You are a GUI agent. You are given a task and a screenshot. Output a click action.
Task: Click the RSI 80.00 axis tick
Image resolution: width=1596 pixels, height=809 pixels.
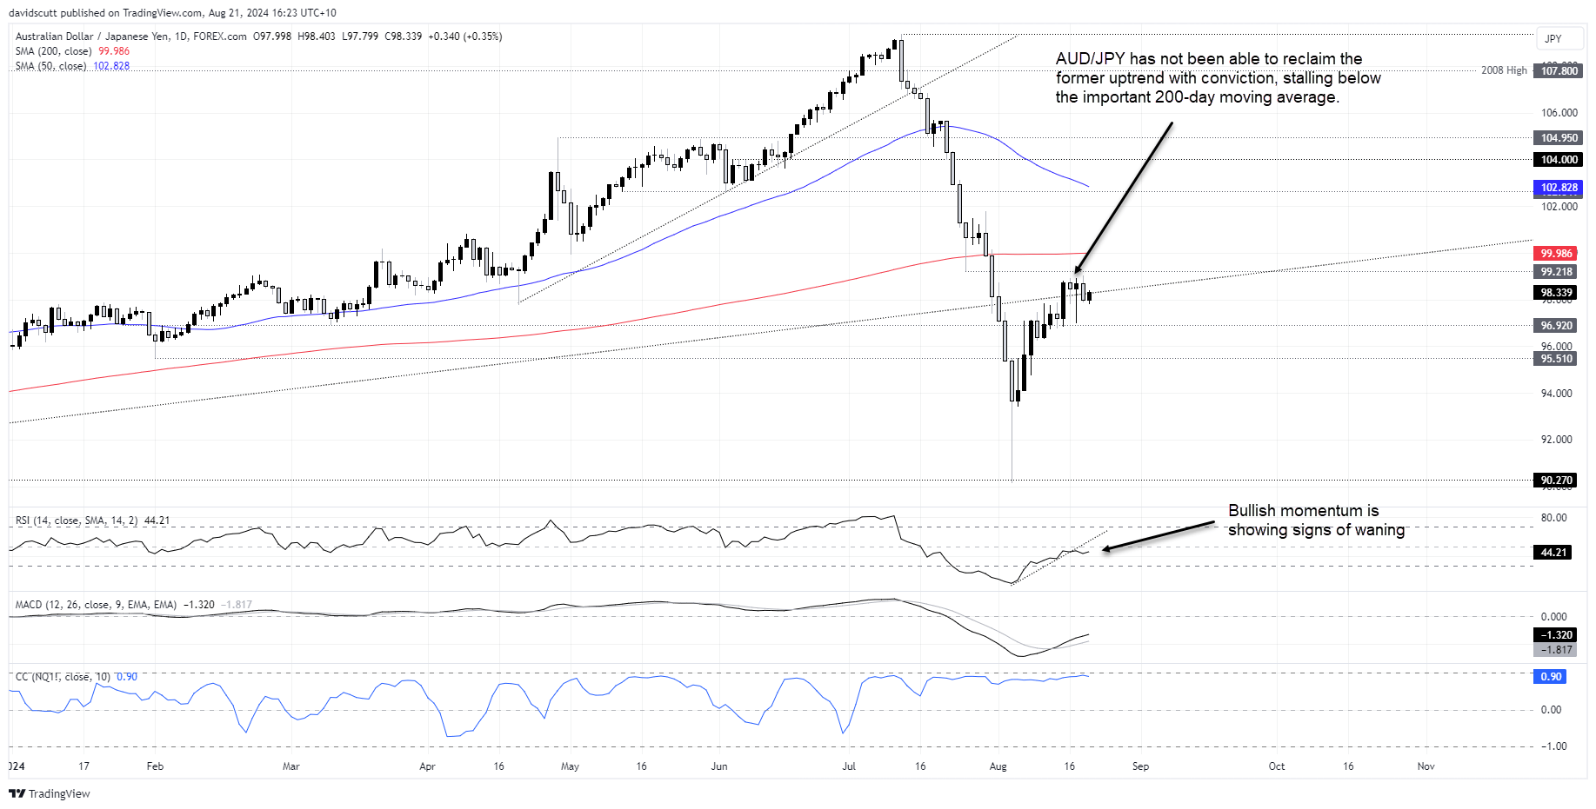1553,518
